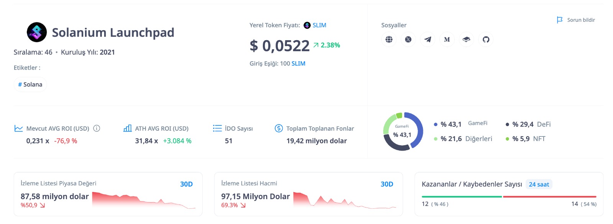The width and height of the screenshot is (613, 224).
Task: Click the 87,58 milyon dolar value
Action: coord(55,196)
